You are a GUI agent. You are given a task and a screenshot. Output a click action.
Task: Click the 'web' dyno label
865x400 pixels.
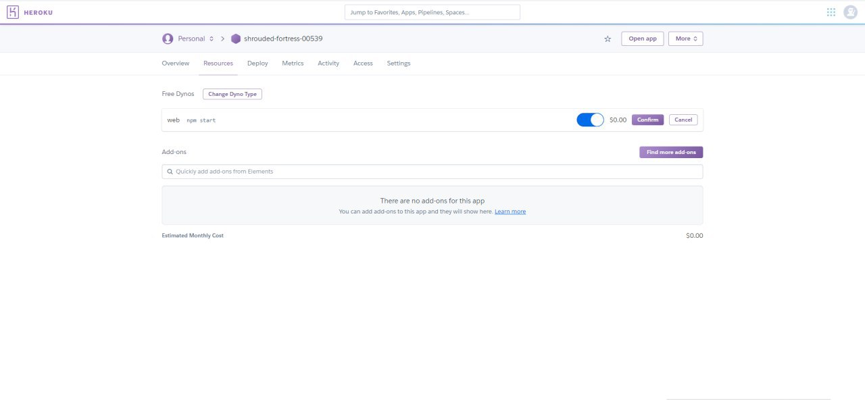click(x=174, y=120)
